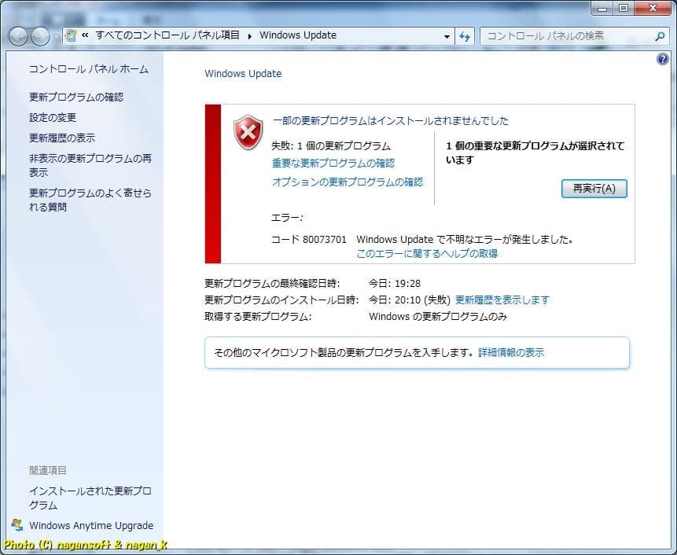Expand the breadcrumb arrow before Windows Update
This screenshot has width=677, height=555.
(250, 35)
